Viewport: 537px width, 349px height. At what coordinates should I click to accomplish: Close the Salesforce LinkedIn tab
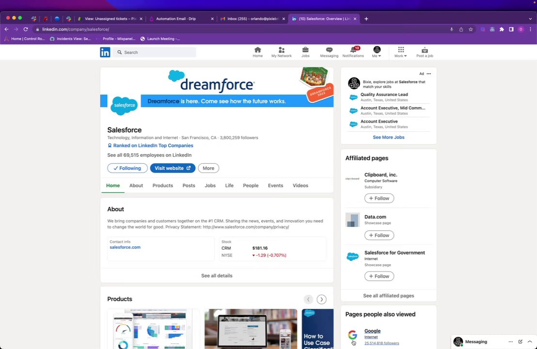click(x=355, y=19)
